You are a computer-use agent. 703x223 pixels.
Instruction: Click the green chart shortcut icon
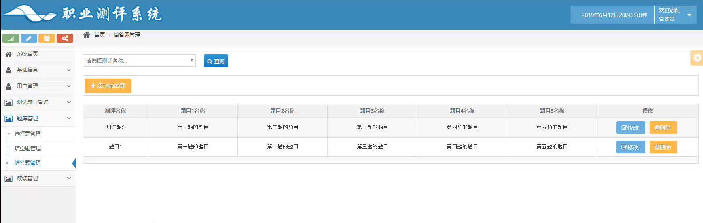11,38
